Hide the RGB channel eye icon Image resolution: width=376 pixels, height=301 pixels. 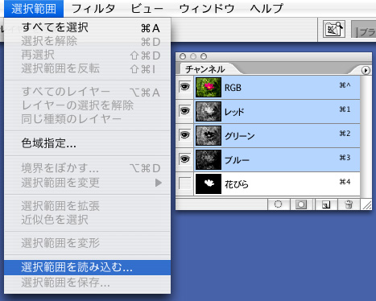coord(185,87)
